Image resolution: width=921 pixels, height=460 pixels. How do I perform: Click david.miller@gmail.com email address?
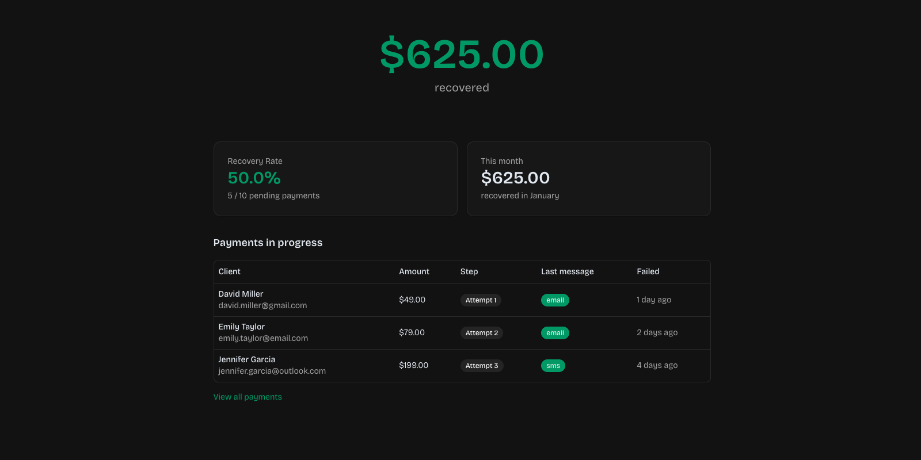[x=262, y=305]
